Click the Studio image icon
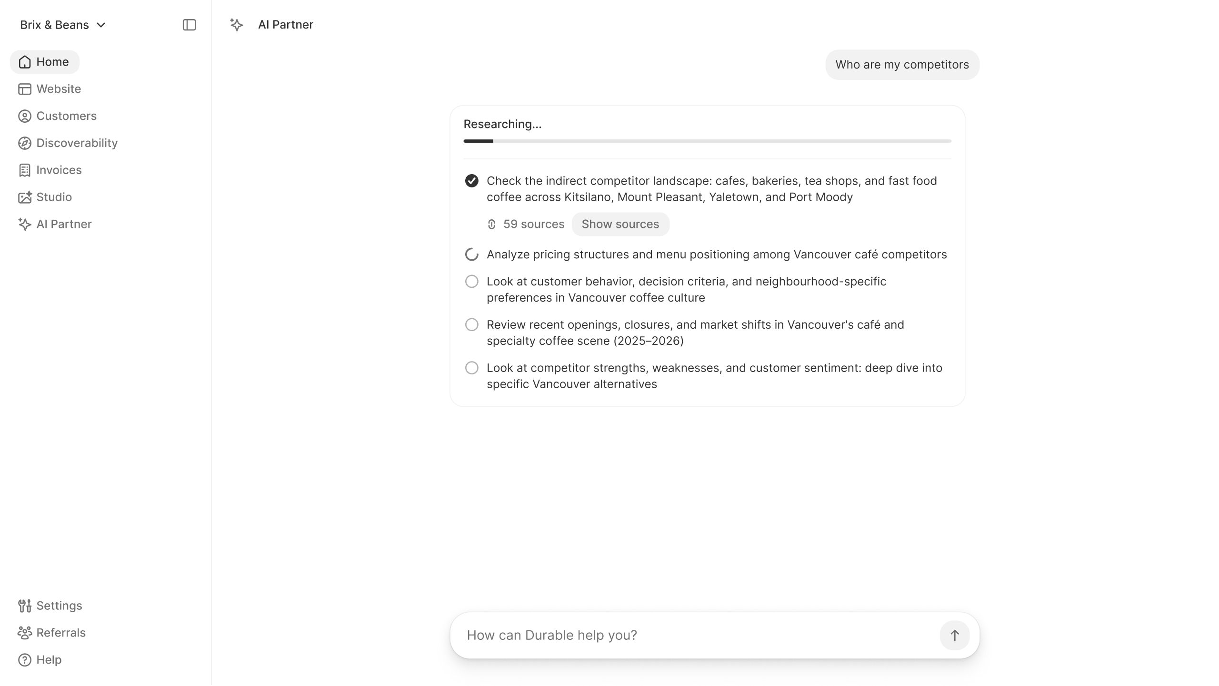The image size is (1219, 686). pos(25,197)
